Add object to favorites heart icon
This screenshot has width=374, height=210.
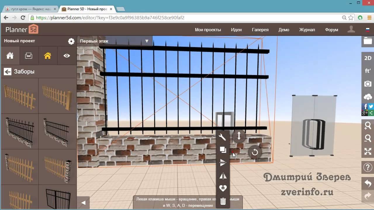pos(223,188)
